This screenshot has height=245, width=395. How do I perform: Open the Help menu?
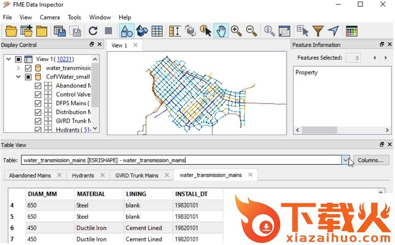(125, 17)
